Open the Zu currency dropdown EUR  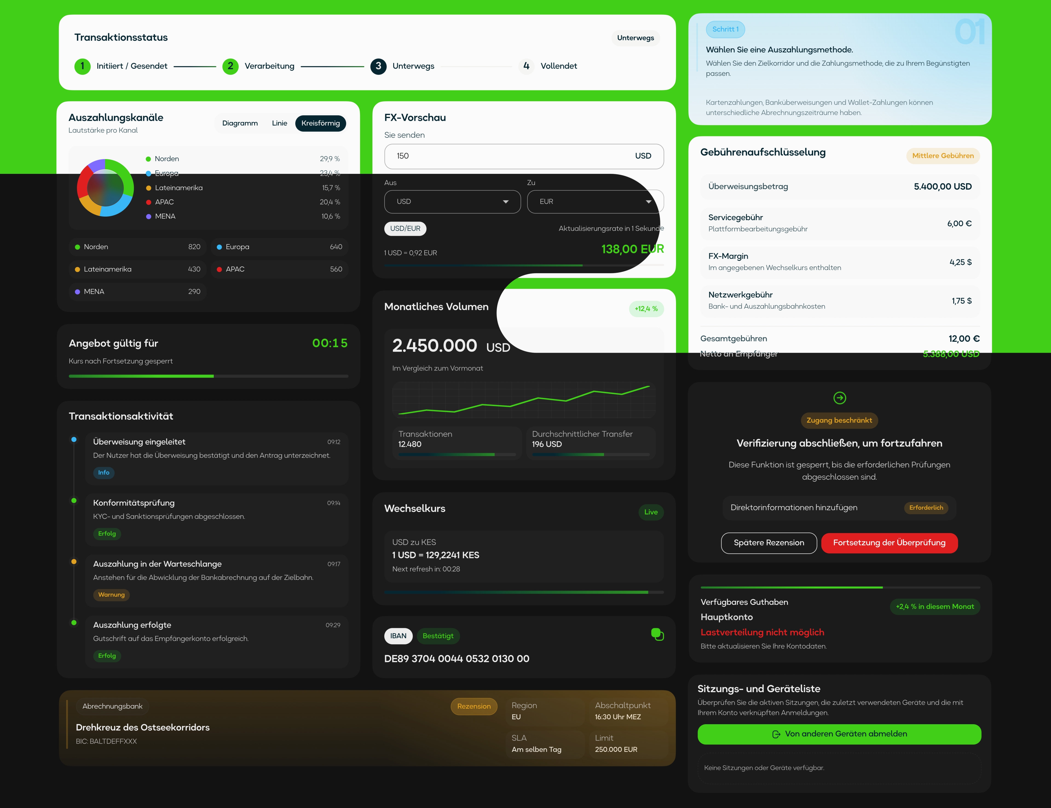pos(595,202)
